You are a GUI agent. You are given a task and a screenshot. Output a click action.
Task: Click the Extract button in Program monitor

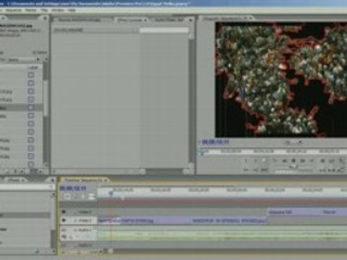point(331,170)
